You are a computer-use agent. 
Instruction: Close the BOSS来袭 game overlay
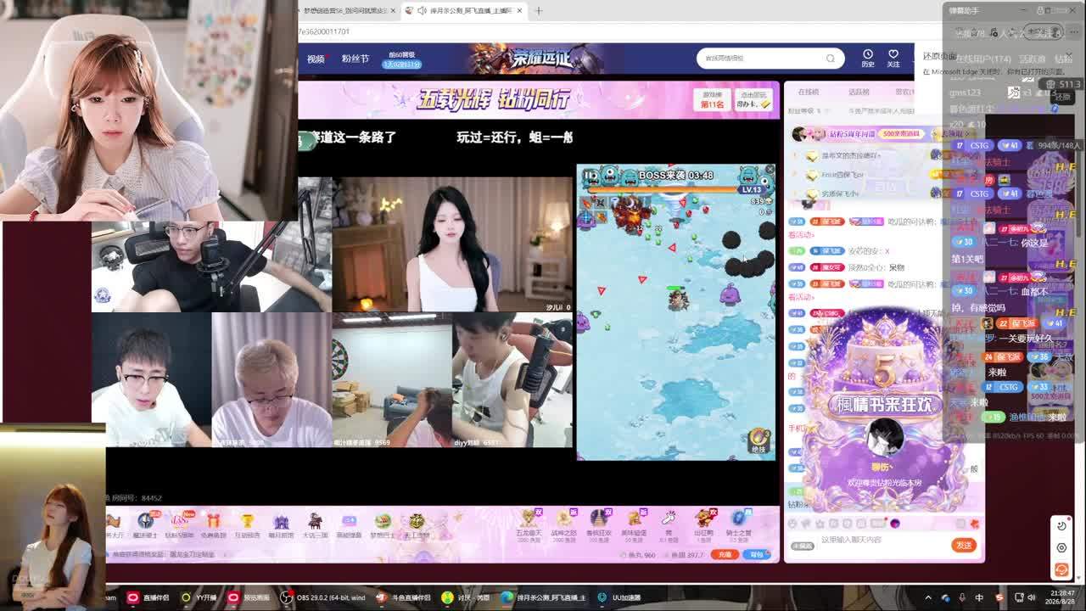pyautogui.click(x=770, y=170)
